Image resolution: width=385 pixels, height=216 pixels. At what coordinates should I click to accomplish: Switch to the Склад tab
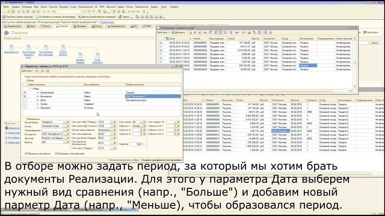click(x=97, y=26)
